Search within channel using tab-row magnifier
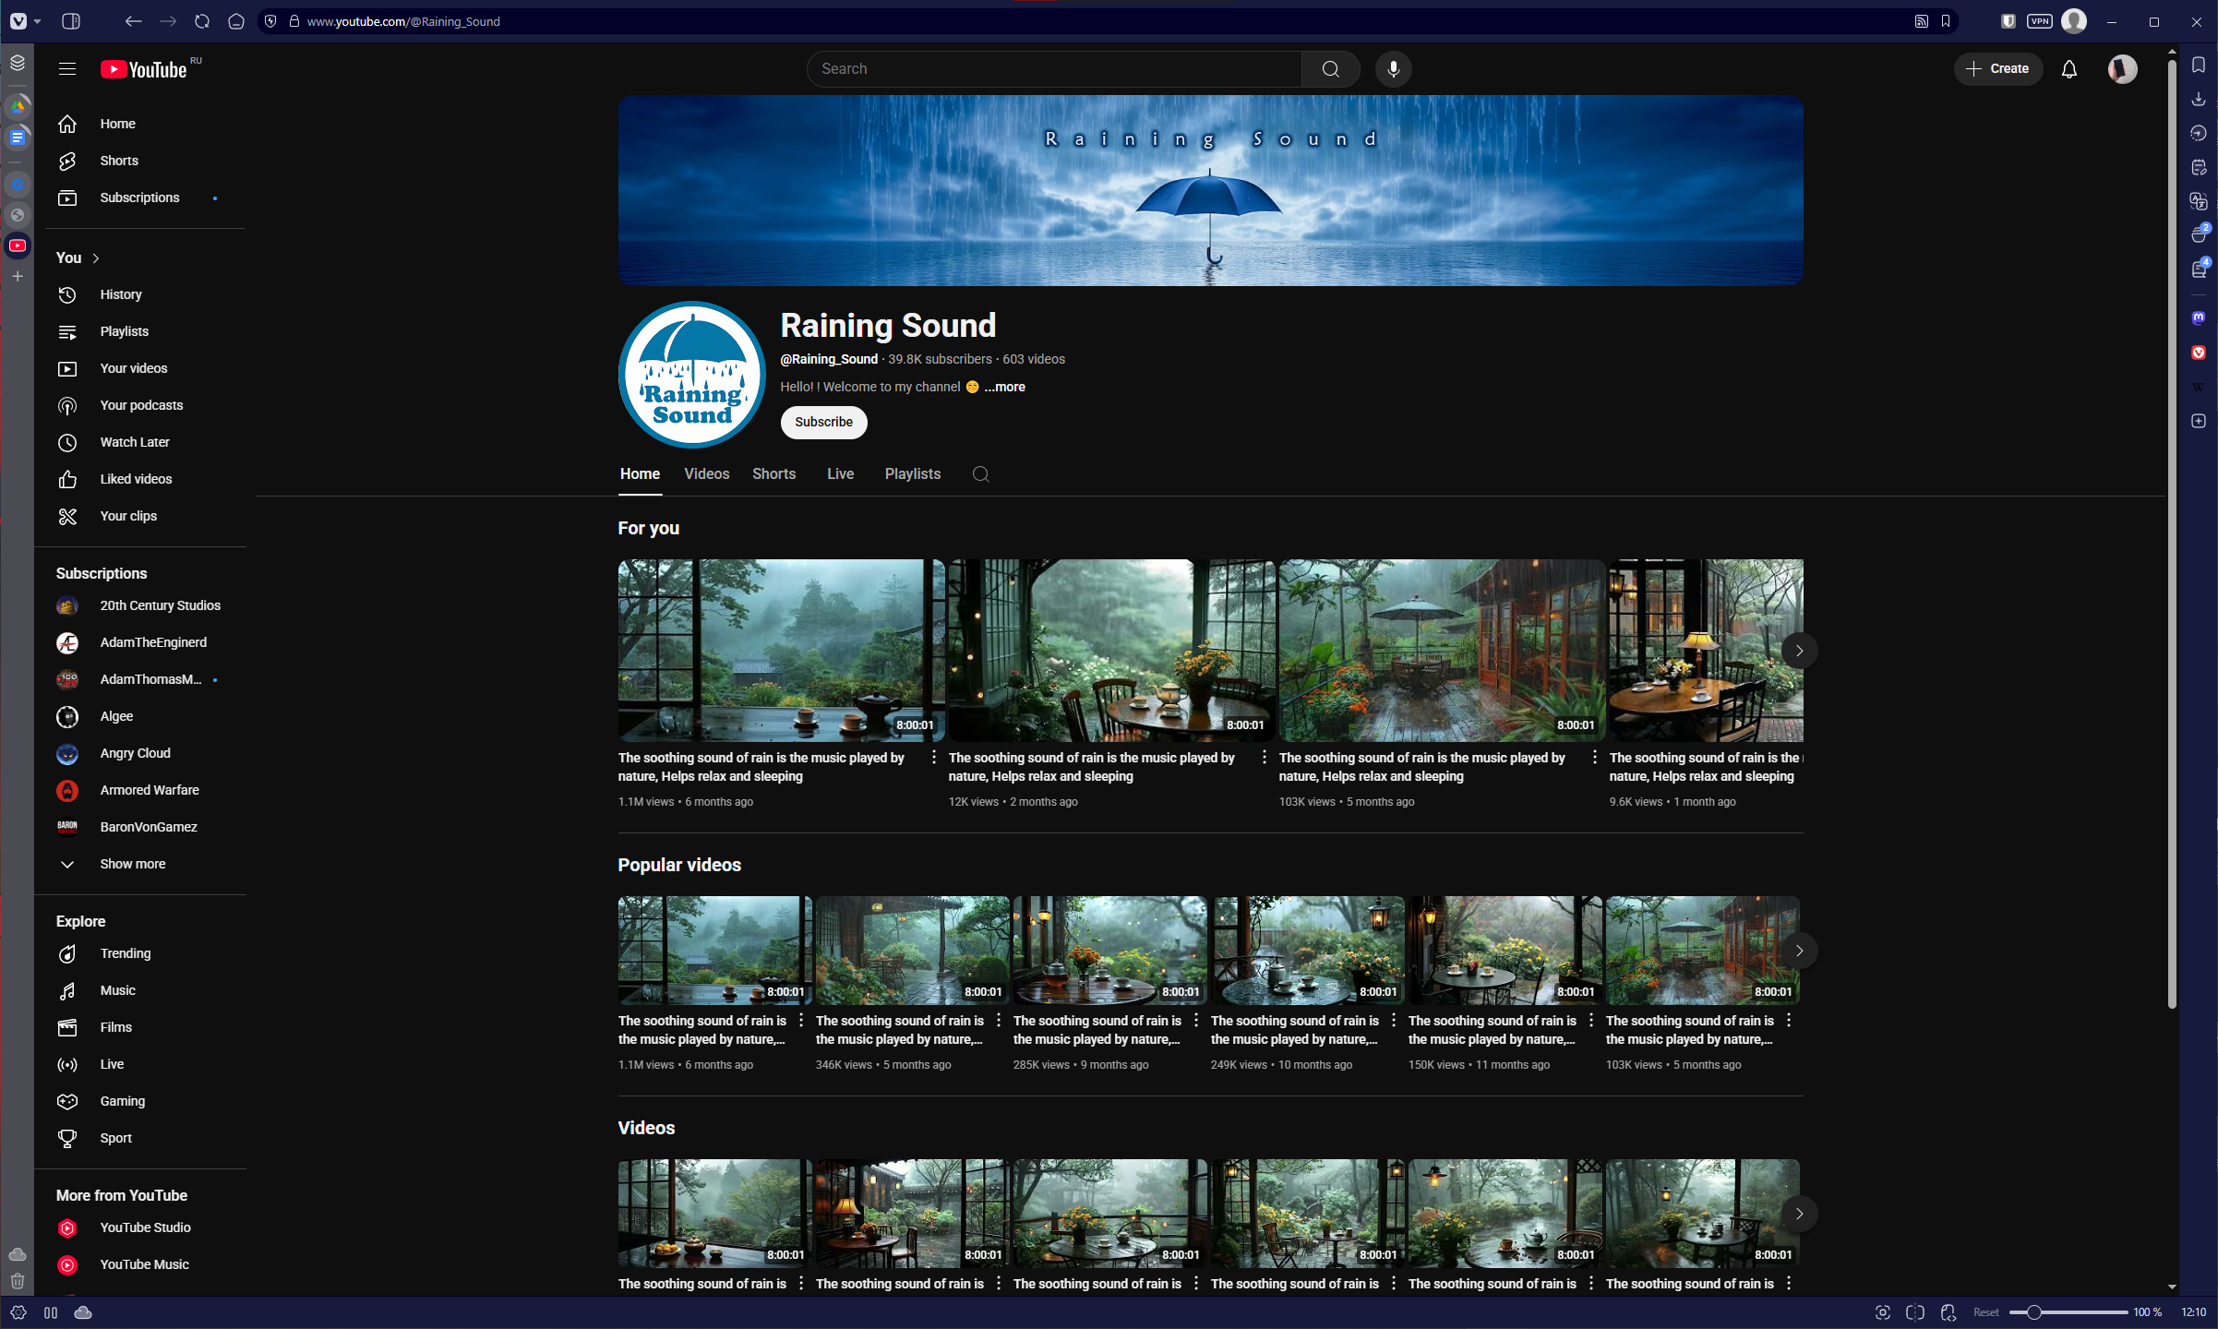This screenshot has height=1329, width=2218. (980, 473)
